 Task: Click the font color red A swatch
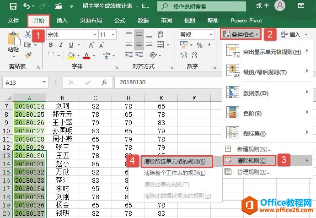pyautogui.click(x=87, y=55)
